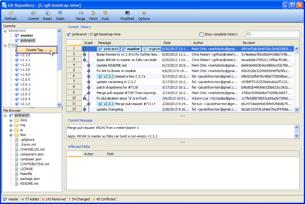Click the v2.3.1 tag label in history

click(x=106, y=104)
